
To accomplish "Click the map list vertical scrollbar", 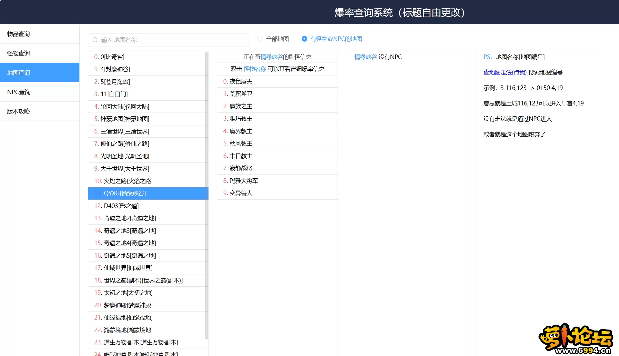I will click(207, 195).
